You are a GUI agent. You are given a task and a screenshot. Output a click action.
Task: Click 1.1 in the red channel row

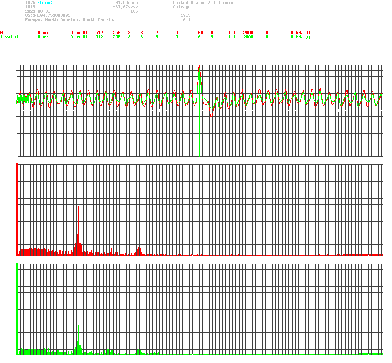[232, 33]
